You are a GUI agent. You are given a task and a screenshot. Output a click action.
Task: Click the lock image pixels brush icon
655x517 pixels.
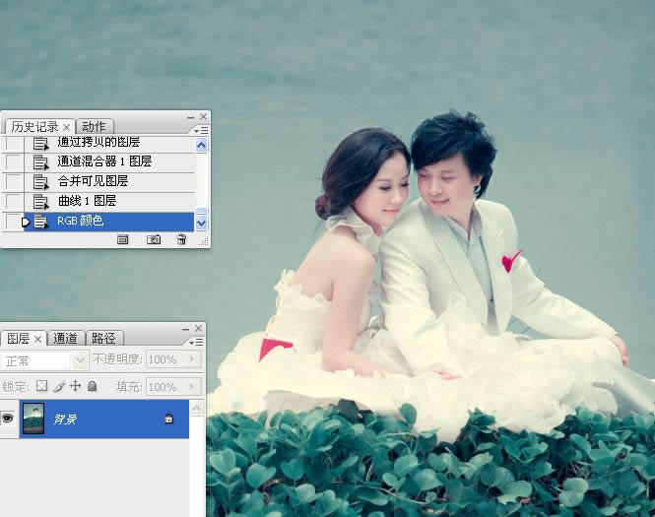(58, 387)
